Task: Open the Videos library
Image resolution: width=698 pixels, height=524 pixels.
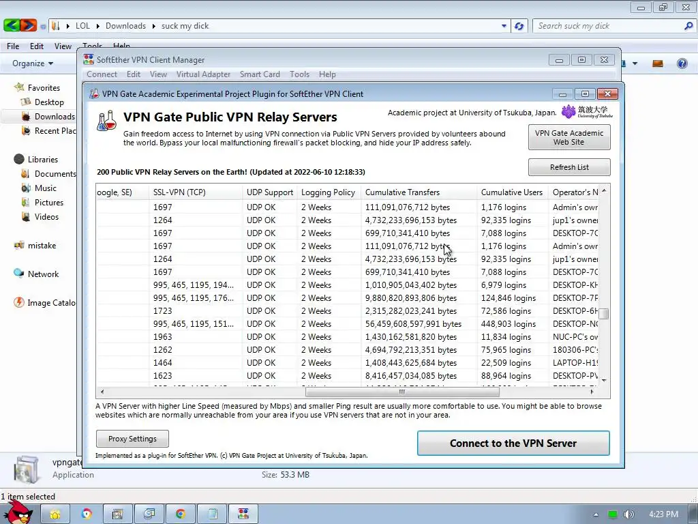Action: point(40,216)
